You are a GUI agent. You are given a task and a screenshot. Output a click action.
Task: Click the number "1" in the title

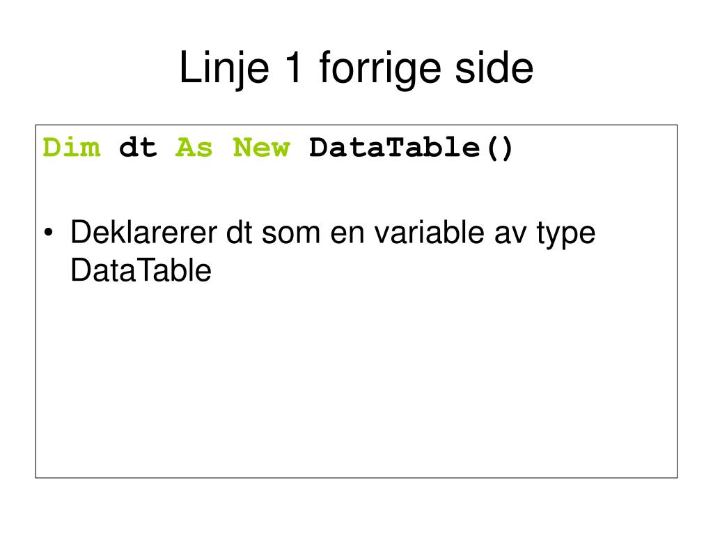(x=292, y=68)
